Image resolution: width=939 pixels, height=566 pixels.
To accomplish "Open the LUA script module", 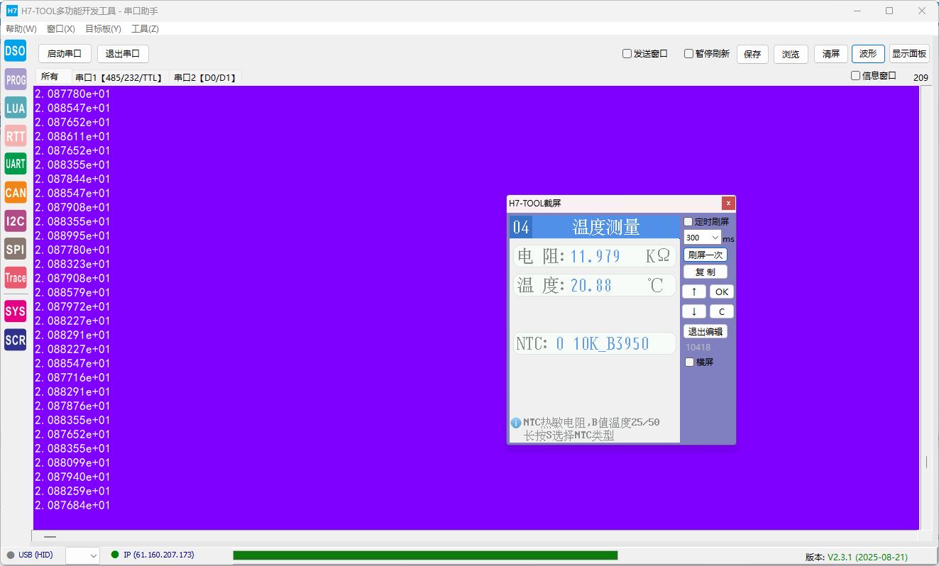I will click(15, 108).
